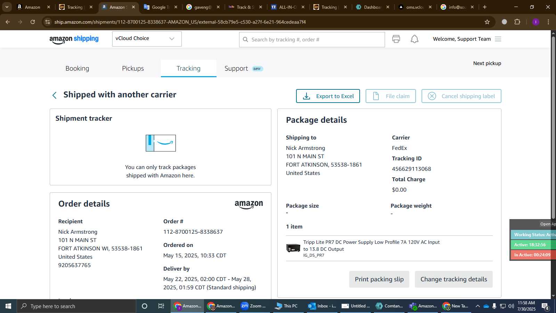Open the volume control in tray

(x=511, y=306)
